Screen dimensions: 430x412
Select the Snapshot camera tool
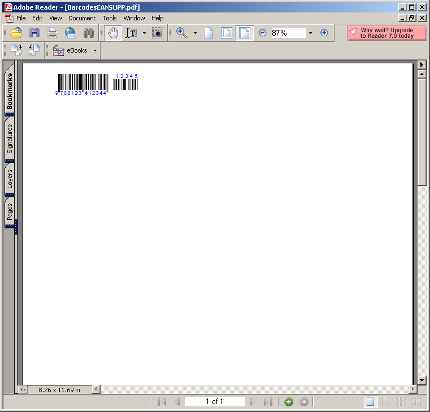point(158,33)
